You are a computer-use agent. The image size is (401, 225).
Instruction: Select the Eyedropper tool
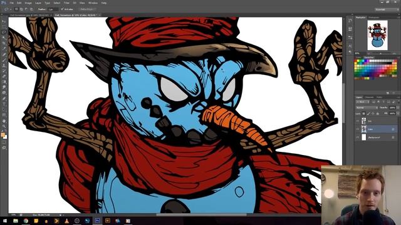[x=4, y=49]
